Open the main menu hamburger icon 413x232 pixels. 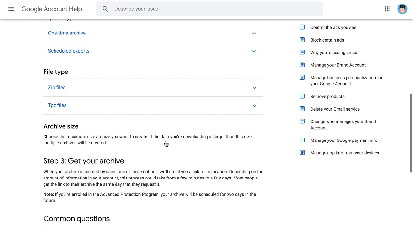click(11, 9)
